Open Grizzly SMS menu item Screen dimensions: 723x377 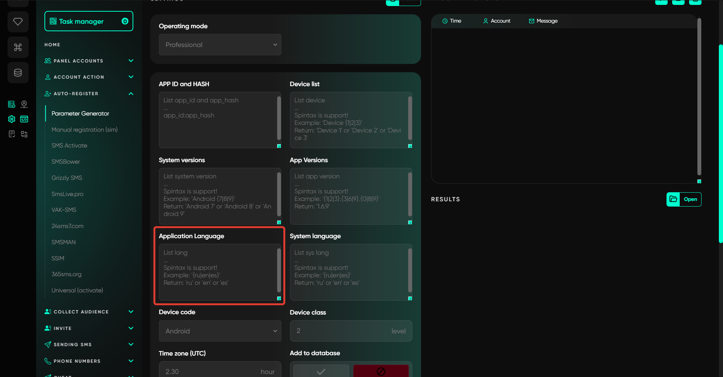67,178
